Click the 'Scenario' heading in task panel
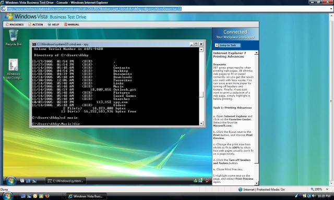 tap(220, 65)
